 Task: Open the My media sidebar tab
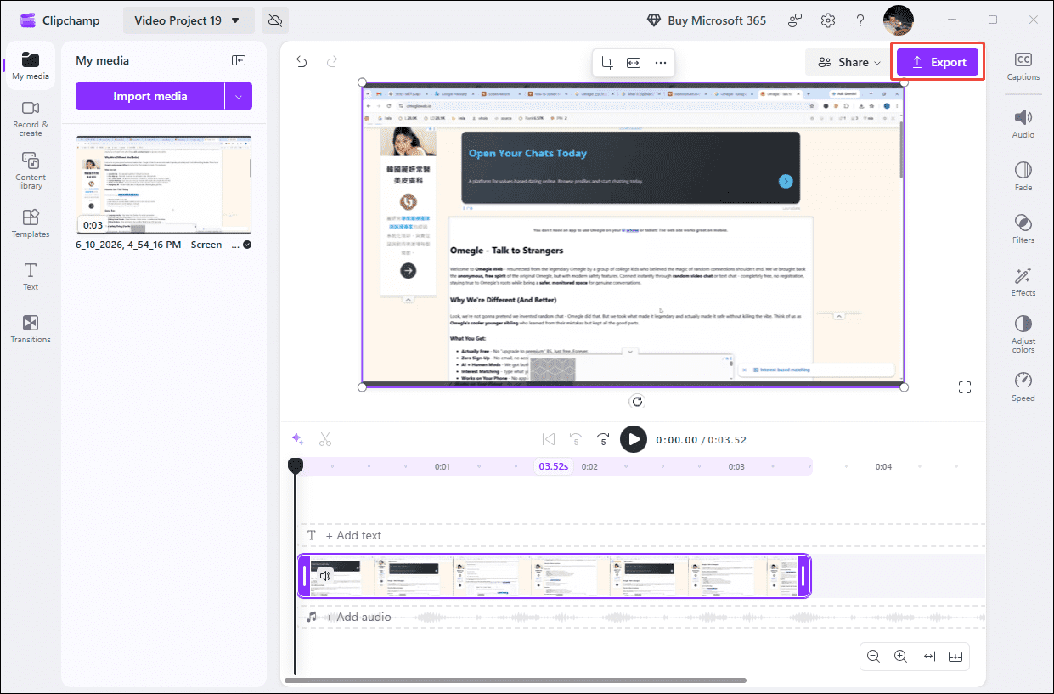tap(30, 66)
